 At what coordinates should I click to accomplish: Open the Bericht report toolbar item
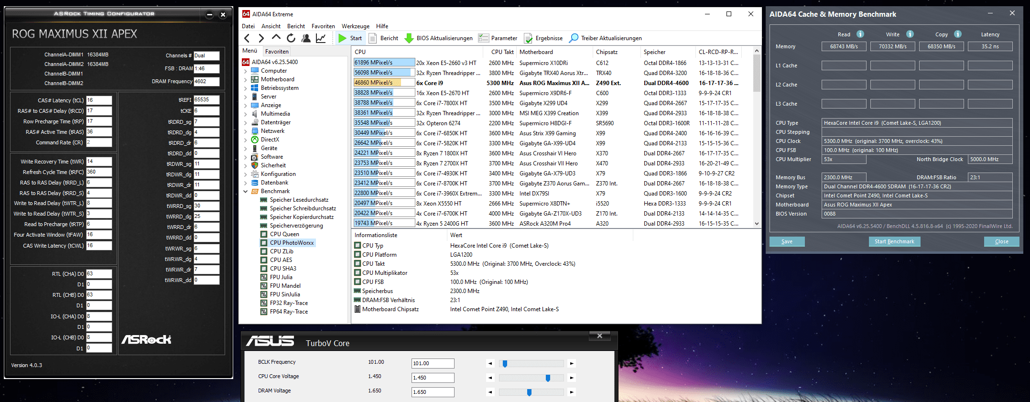click(383, 38)
